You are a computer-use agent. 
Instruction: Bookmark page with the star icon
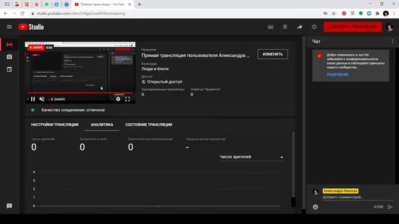point(334,14)
